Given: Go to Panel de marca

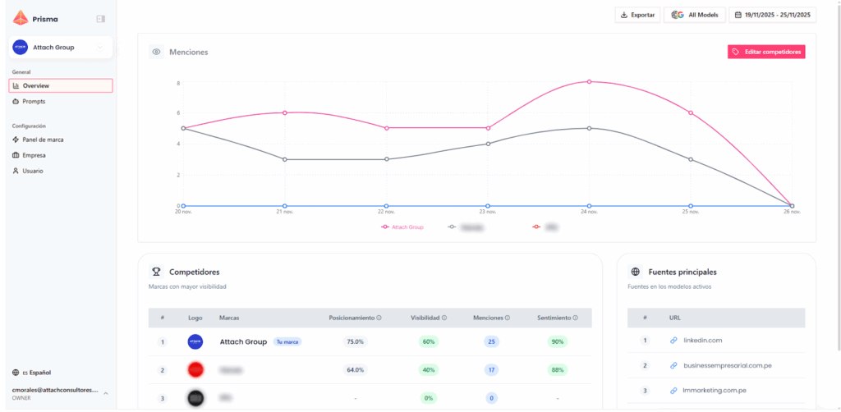Looking at the screenshot, I should [43, 140].
